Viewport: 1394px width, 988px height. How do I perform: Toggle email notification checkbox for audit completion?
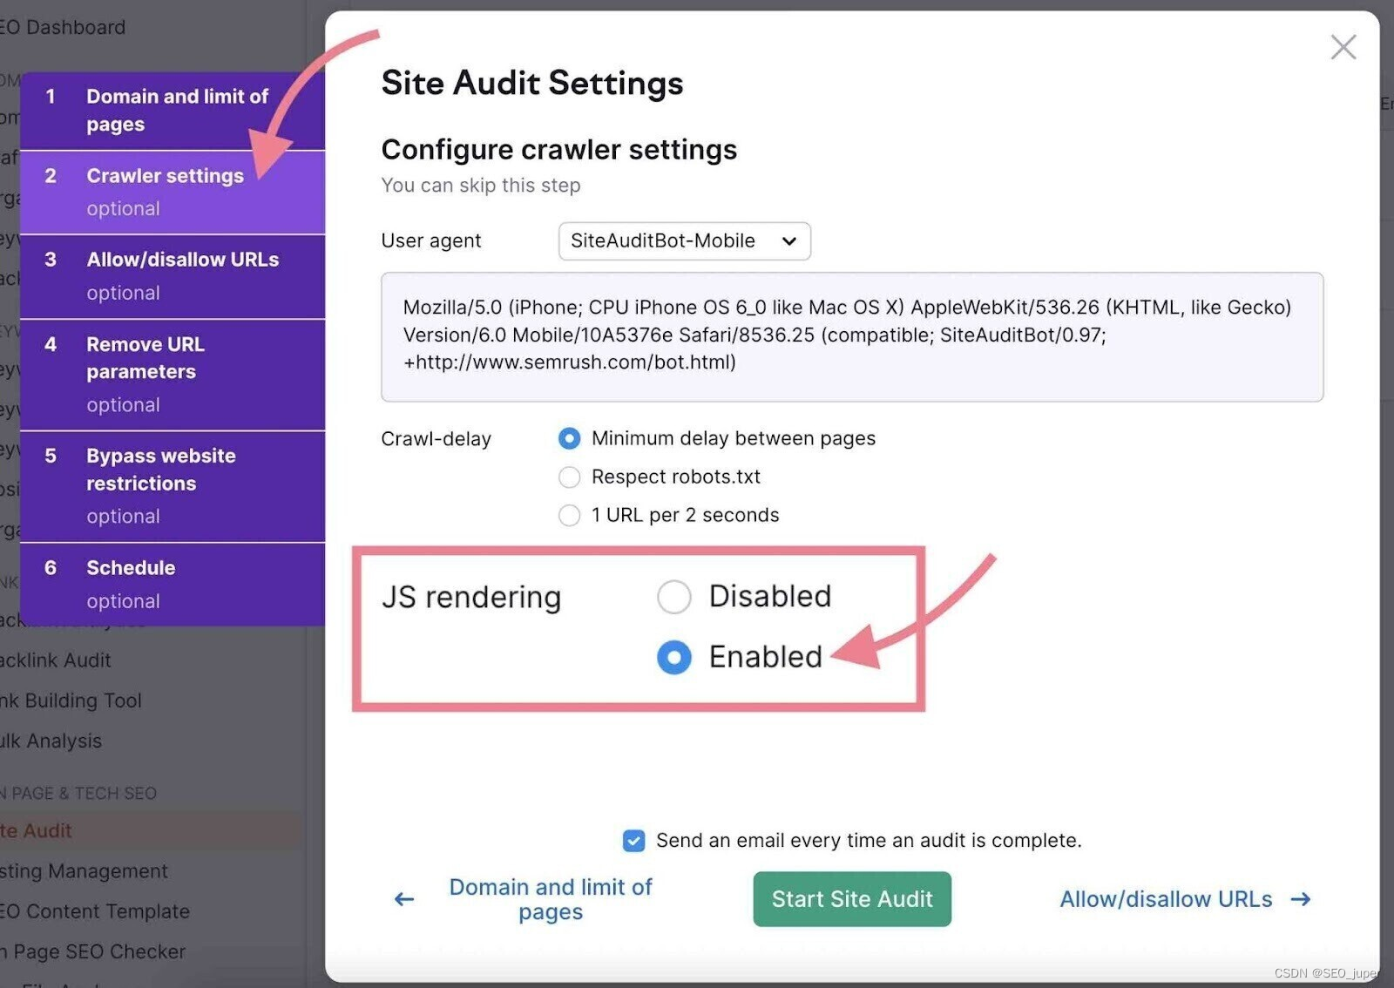click(633, 841)
